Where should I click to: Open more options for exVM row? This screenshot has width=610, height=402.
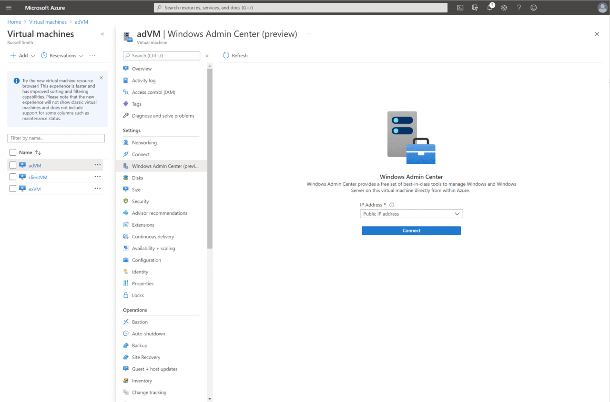98,188
